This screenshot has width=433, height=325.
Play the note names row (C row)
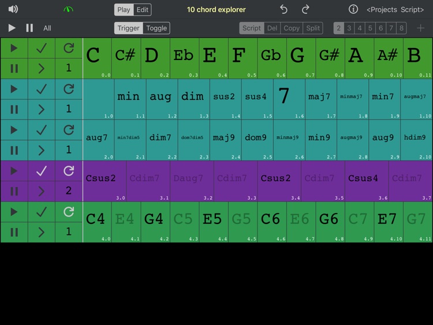click(x=14, y=48)
